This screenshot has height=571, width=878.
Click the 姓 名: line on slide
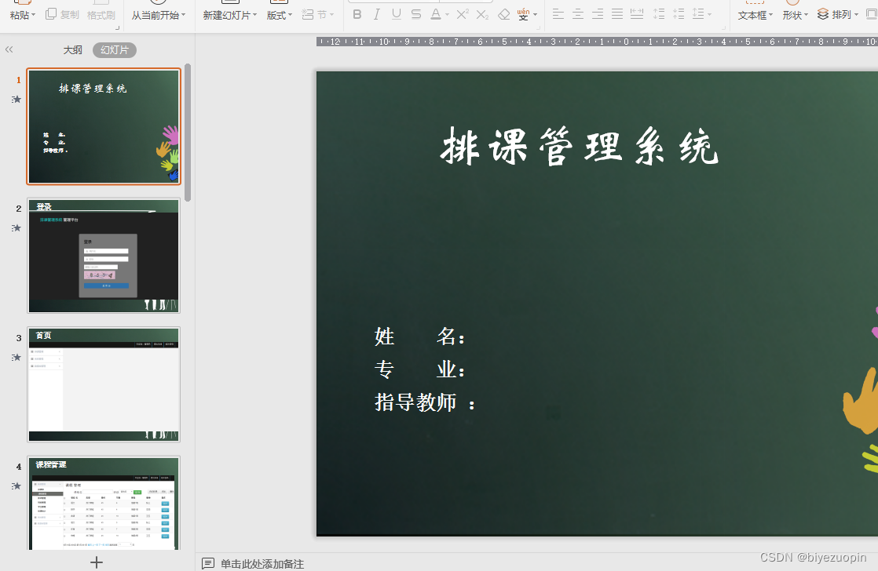point(419,336)
